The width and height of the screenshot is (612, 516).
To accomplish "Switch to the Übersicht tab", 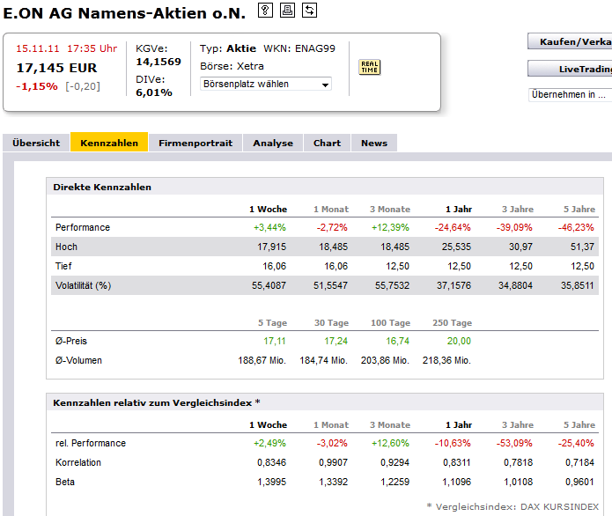I will pyautogui.click(x=36, y=143).
